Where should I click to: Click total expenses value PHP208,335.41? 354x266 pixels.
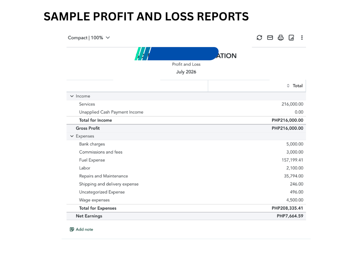pos(287,208)
